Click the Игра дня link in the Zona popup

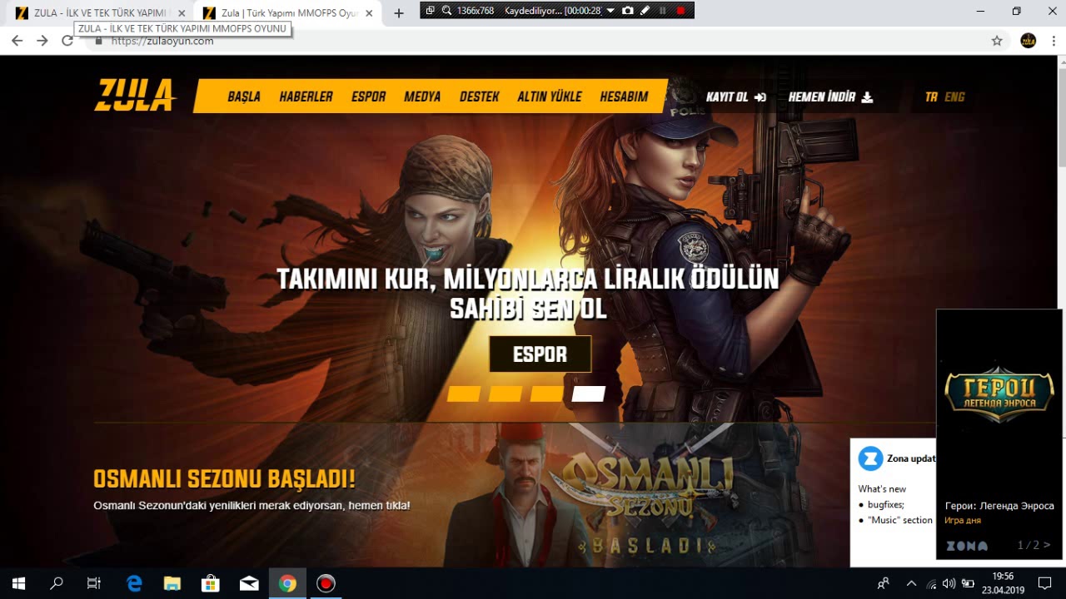963,520
